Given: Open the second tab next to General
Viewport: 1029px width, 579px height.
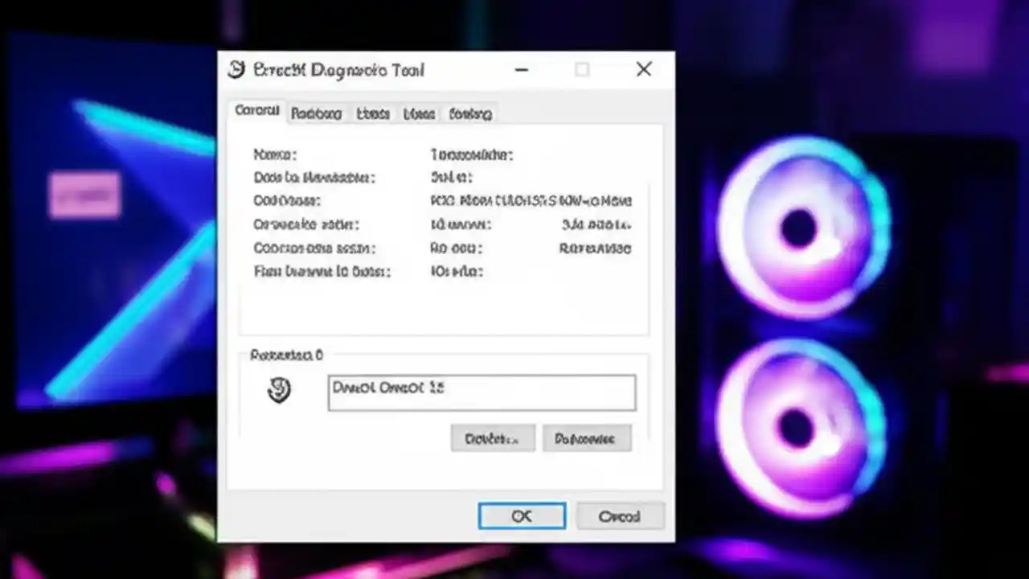Looking at the screenshot, I should point(316,114).
